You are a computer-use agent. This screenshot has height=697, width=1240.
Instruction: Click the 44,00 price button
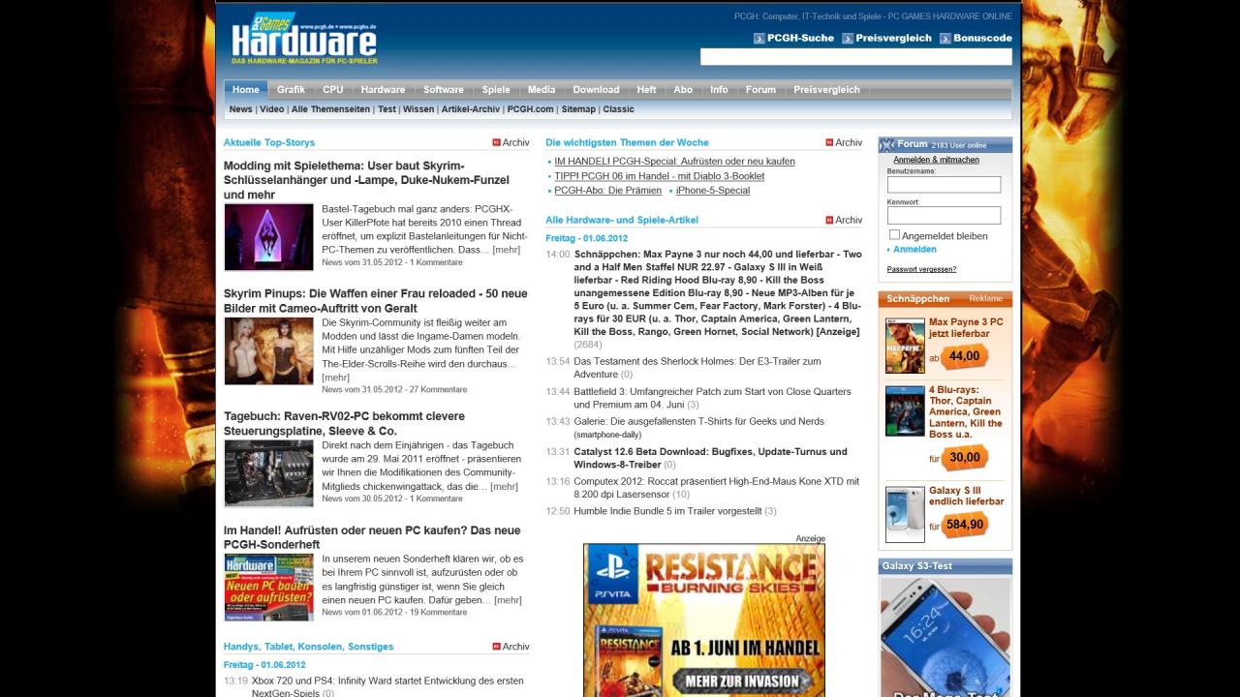964,356
